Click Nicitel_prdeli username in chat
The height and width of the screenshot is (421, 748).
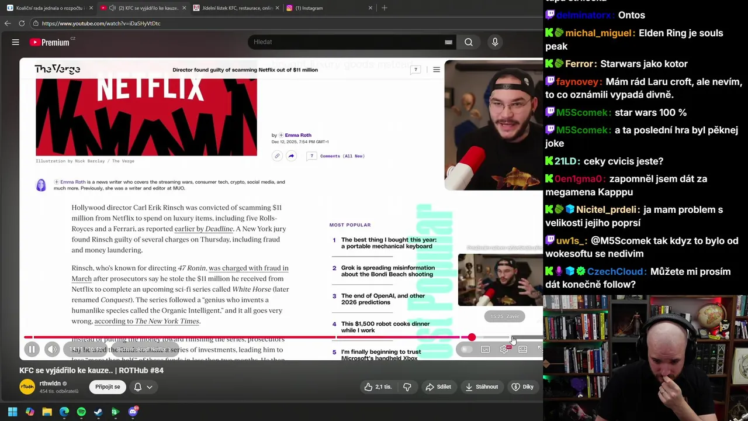pyautogui.click(x=607, y=210)
